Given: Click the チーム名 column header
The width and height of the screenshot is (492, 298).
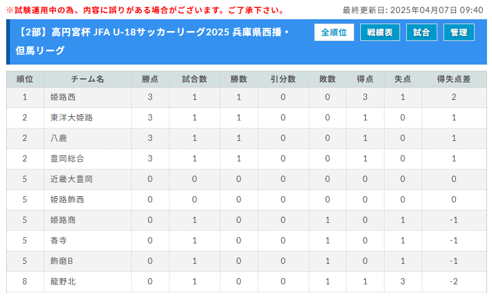Looking at the screenshot, I should 88,79.
